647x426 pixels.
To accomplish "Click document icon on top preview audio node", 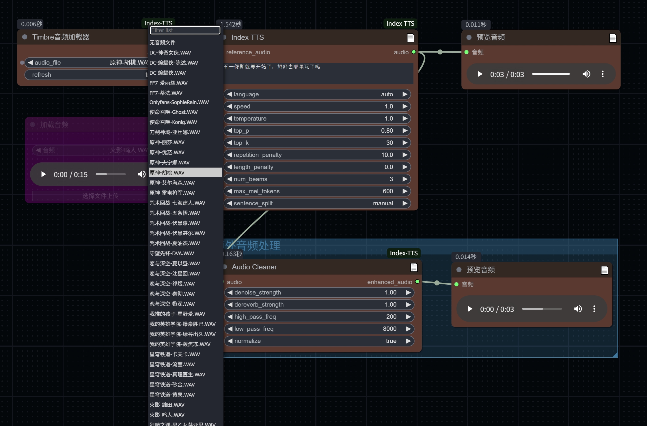I will click(x=613, y=38).
